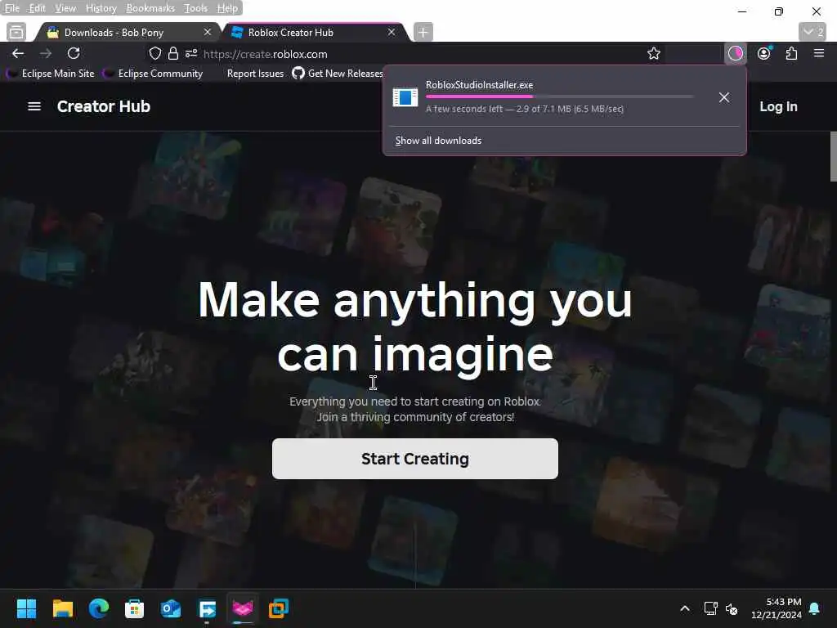Open the View menu

(65, 8)
